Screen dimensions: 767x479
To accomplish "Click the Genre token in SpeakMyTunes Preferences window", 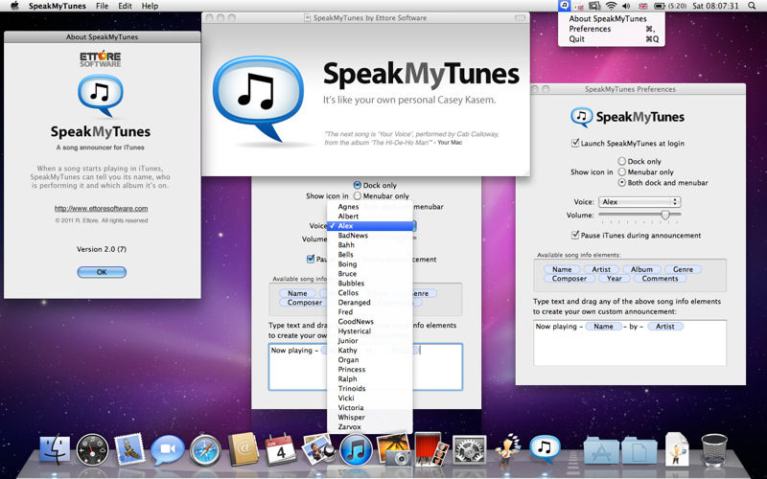I will [683, 269].
